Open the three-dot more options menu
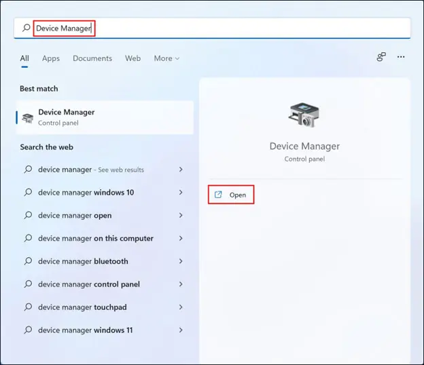The height and width of the screenshot is (365, 424). pyautogui.click(x=401, y=57)
